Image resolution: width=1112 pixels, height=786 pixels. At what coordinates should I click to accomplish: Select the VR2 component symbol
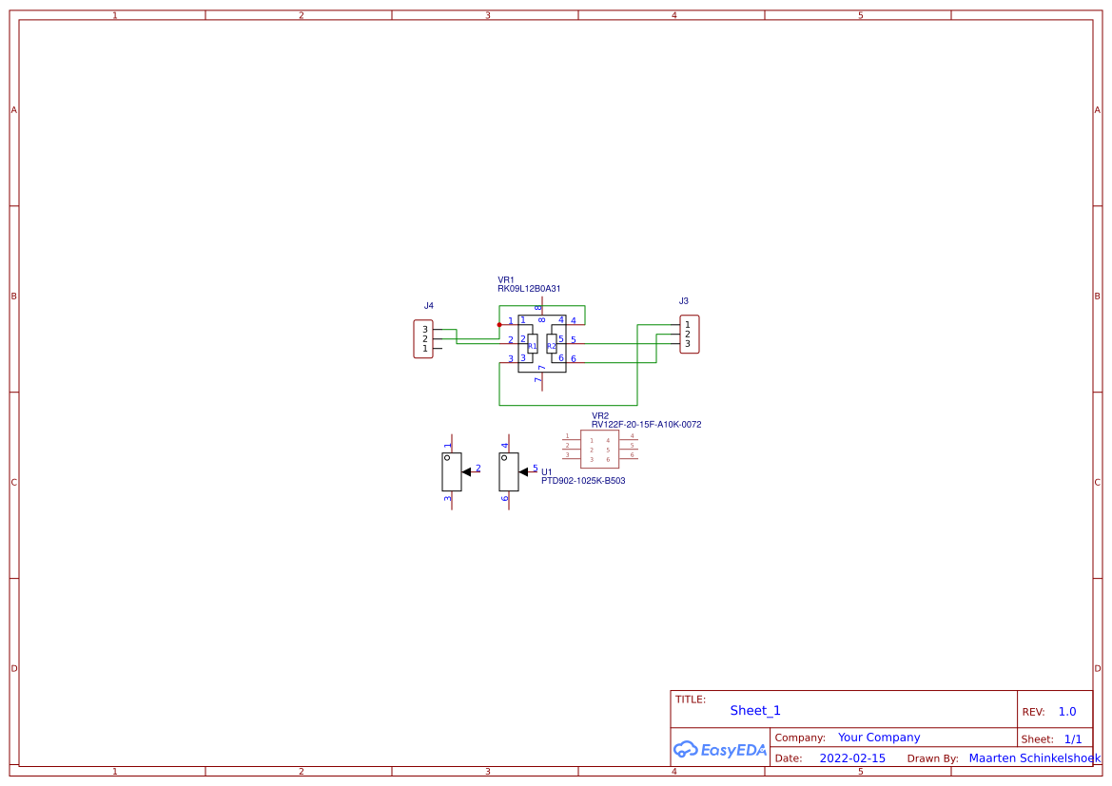point(600,449)
